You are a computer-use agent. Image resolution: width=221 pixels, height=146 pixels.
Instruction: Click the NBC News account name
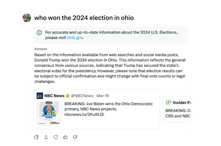coord(54,96)
